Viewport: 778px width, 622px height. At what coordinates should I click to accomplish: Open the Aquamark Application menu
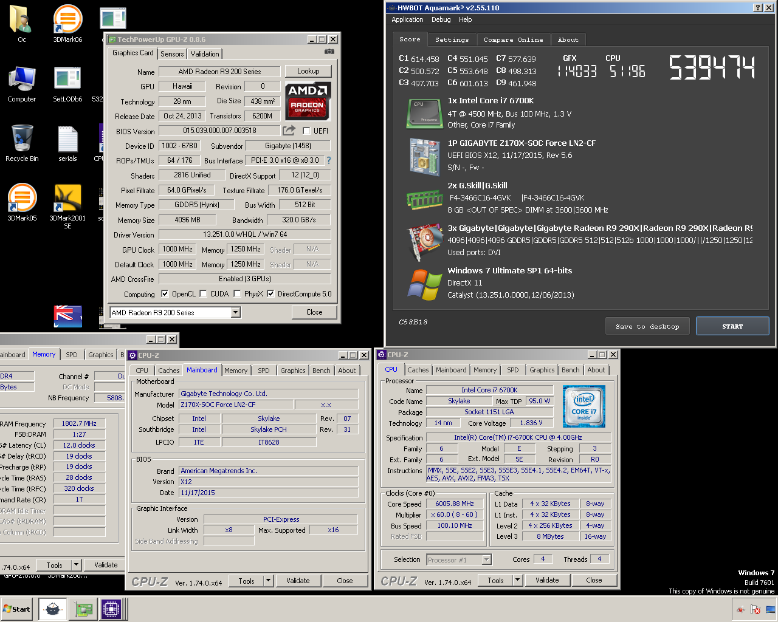click(407, 19)
